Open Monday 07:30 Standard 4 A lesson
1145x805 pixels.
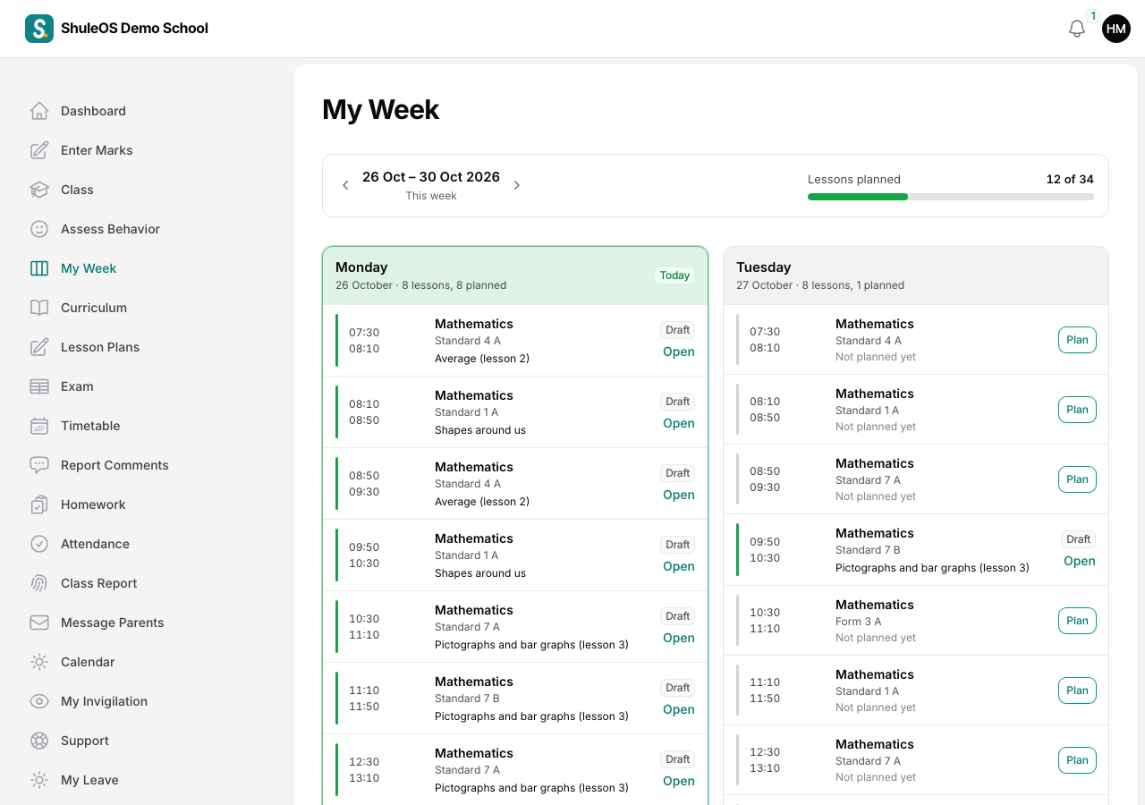(678, 352)
